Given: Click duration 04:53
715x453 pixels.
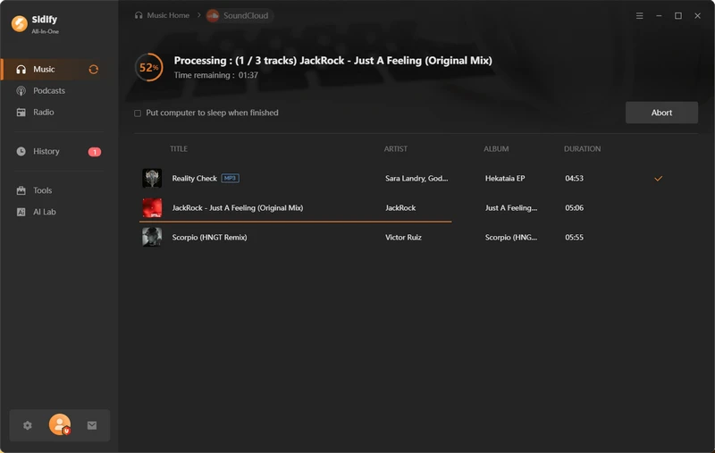Looking at the screenshot, I should tap(574, 178).
